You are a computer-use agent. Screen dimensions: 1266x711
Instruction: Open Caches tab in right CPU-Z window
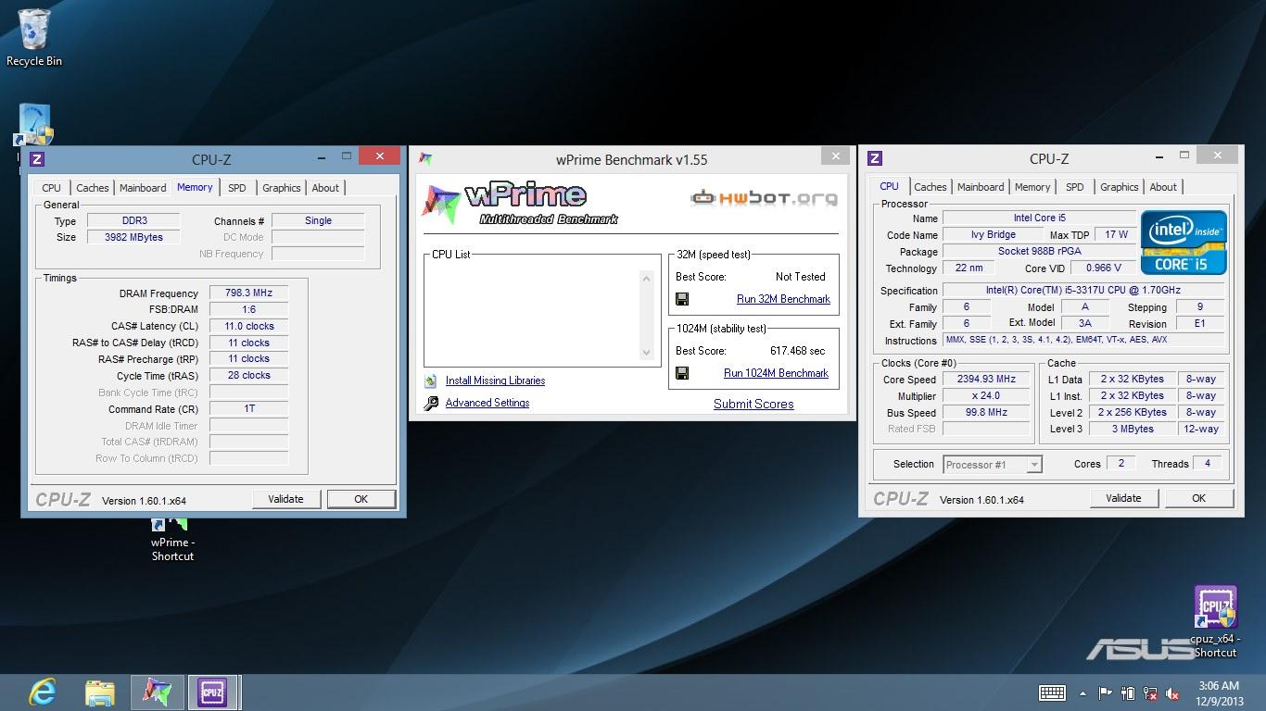(931, 187)
